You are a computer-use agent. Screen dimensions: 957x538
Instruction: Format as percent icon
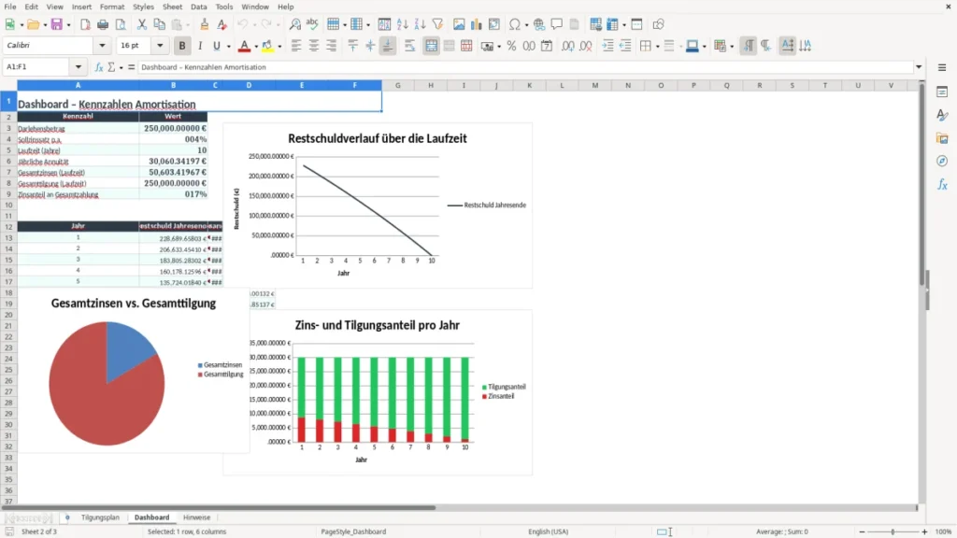(511, 46)
